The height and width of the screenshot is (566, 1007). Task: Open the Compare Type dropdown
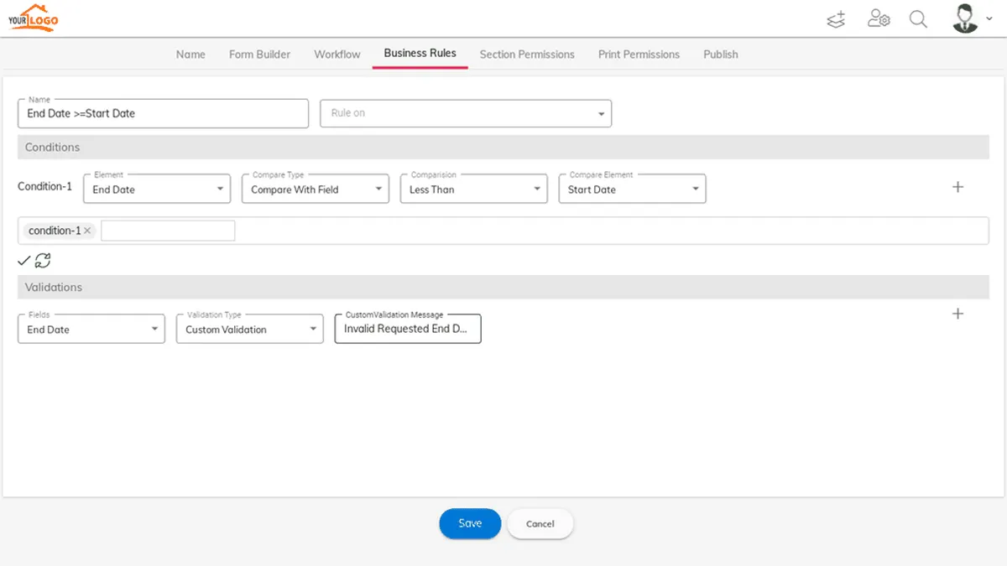(x=315, y=190)
